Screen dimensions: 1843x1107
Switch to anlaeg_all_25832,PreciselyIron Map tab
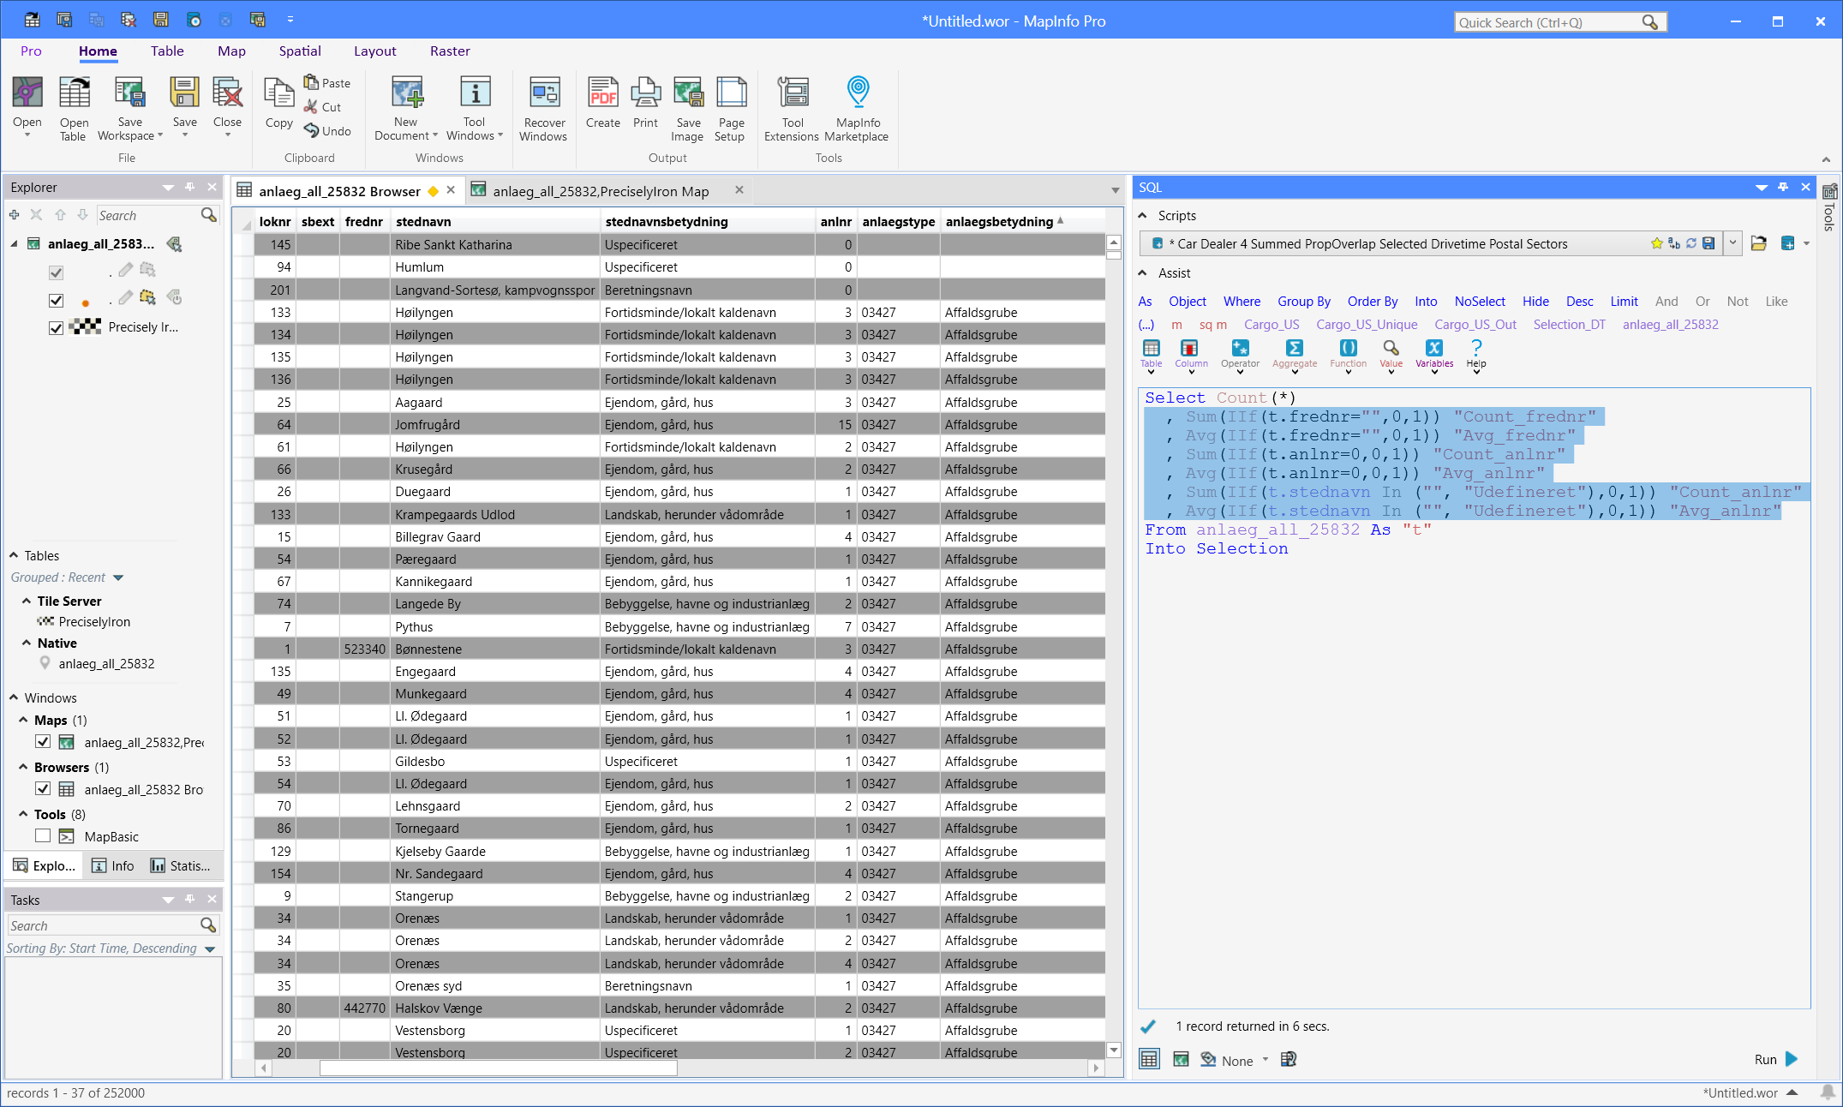(x=600, y=191)
